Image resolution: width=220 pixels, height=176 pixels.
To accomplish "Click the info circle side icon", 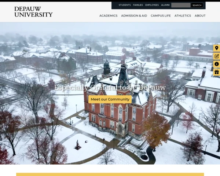I will click(x=217, y=64).
